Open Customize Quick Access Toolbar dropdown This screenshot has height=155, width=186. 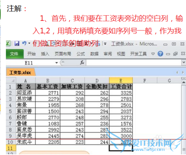105,43
